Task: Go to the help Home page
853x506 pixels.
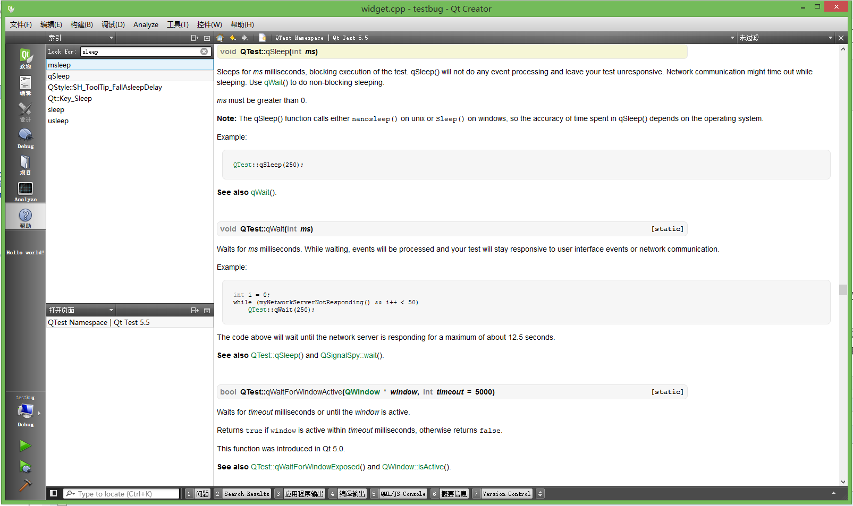Action: click(220, 38)
